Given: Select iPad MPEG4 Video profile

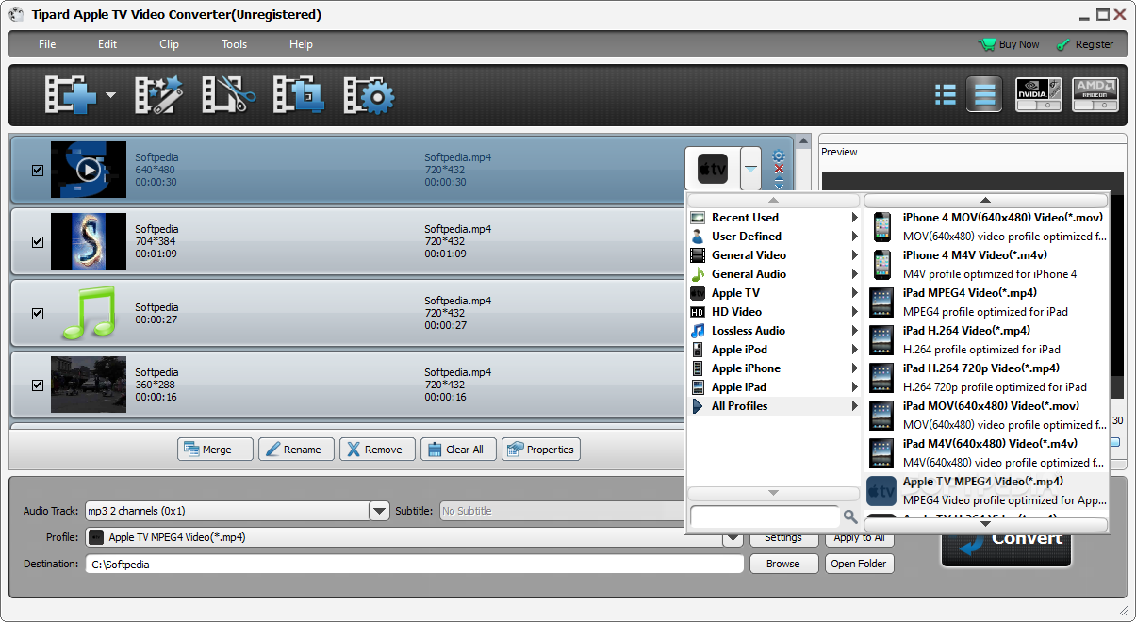Looking at the screenshot, I should (986, 303).
